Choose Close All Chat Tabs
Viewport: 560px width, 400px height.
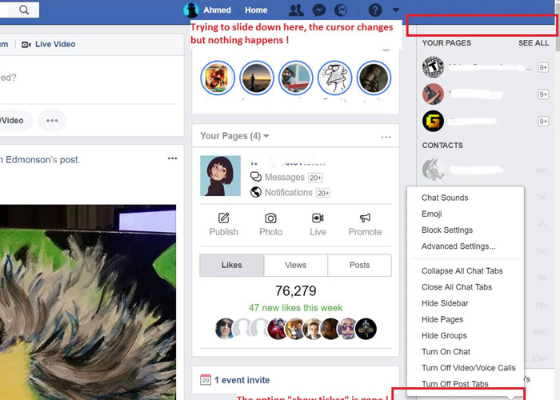tap(457, 287)
